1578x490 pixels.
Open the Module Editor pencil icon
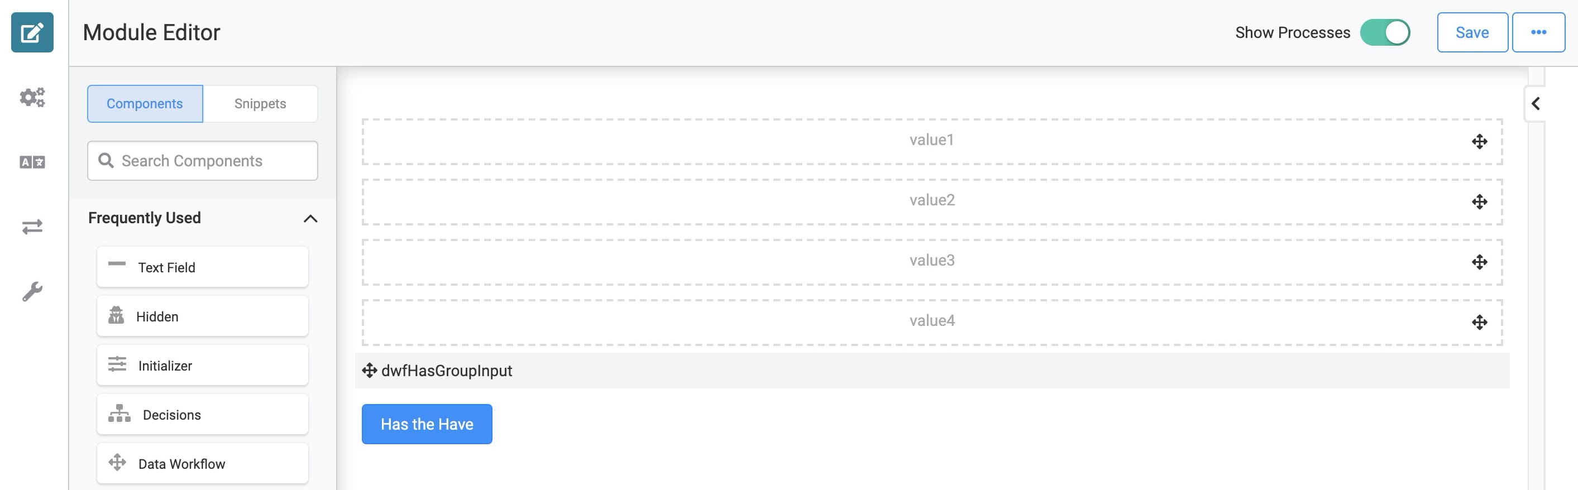pos(32,32)
